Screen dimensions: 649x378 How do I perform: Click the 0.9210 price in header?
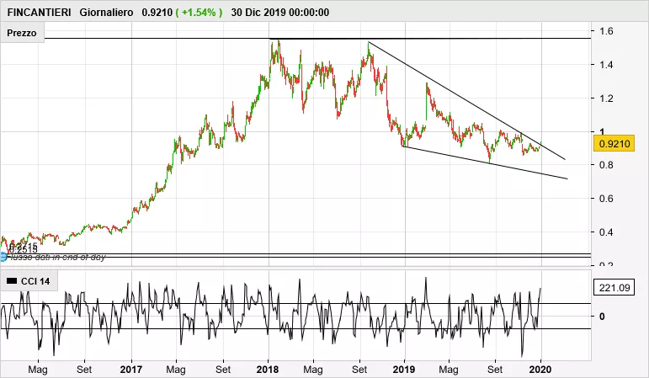coord(157,13)
